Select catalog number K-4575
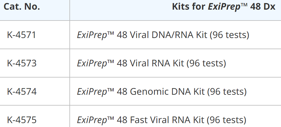The height and width of the screenshot is (127, 281). click(x=22, y=120)
